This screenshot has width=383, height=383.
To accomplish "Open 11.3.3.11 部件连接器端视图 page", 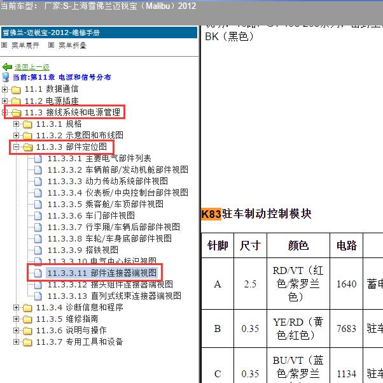I will click(102, 273).
